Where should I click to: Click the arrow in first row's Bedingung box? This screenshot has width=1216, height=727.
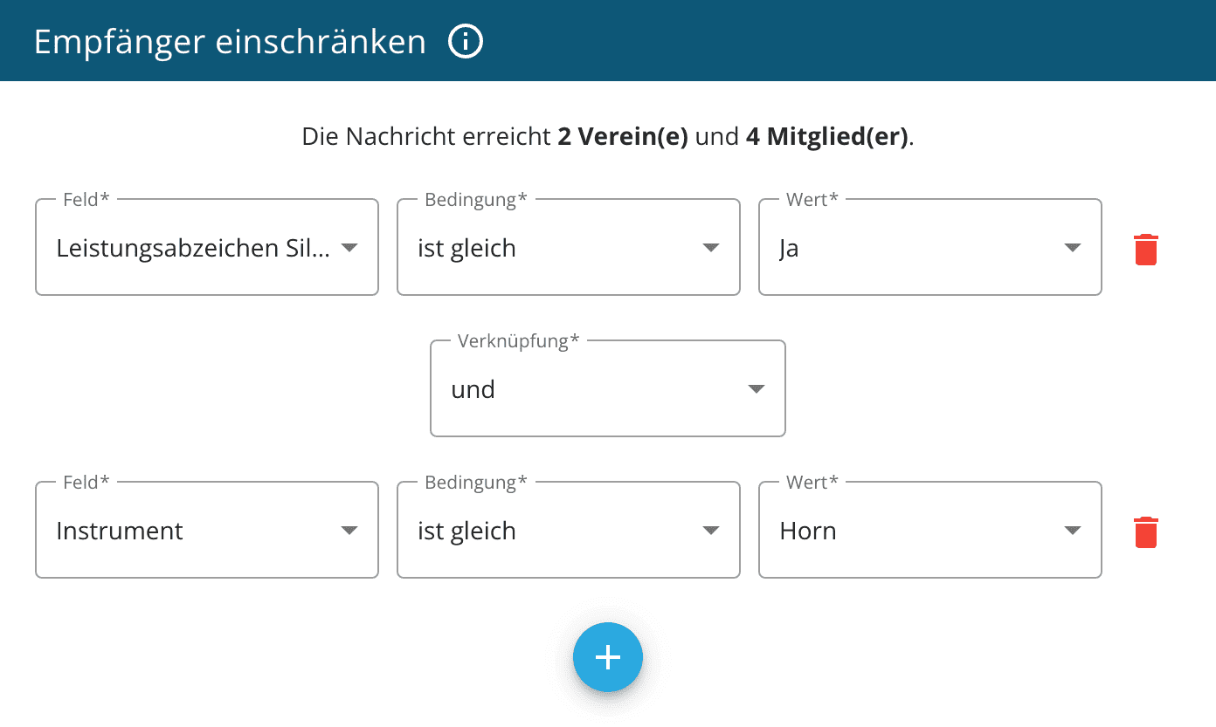(x=711, y=248)
